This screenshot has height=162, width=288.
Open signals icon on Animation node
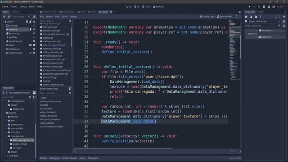tap(34, 33)
